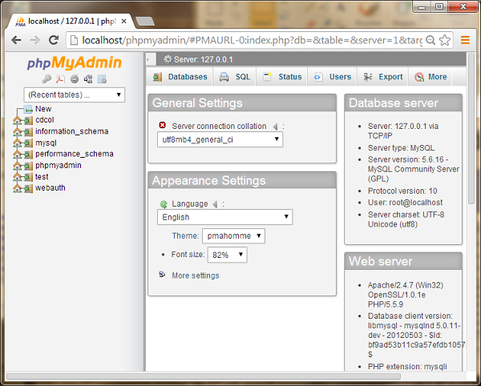Click the network tree icon in sidebar
The height and width of the screenshot is (386, 481).
coord(88,79)
